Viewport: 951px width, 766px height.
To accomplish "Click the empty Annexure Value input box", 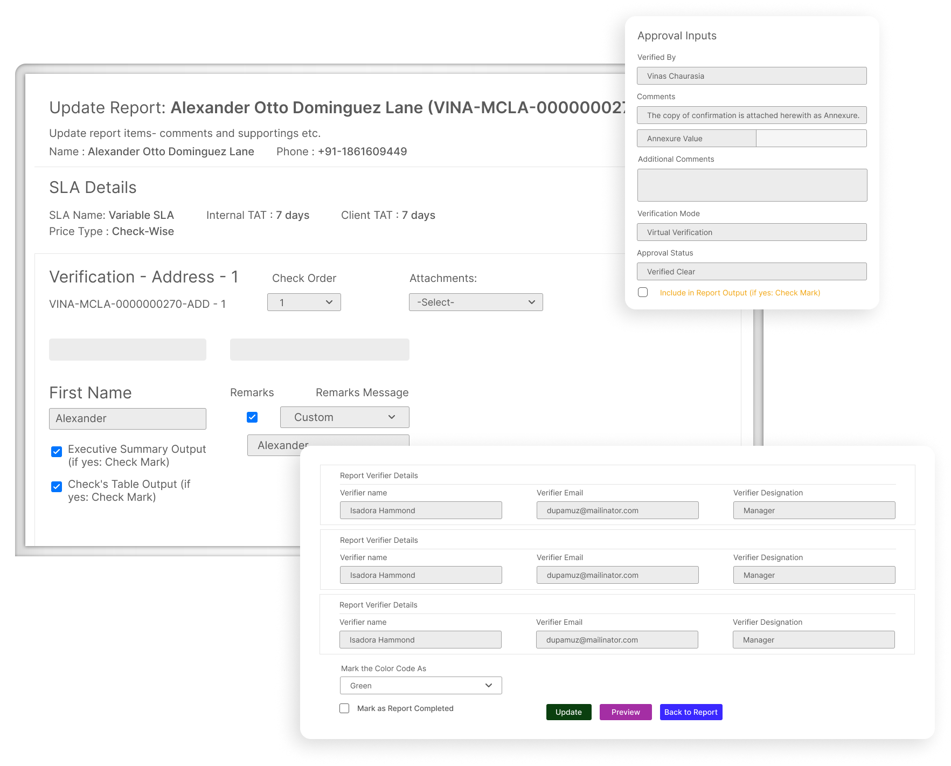I will tap(811, 139).
